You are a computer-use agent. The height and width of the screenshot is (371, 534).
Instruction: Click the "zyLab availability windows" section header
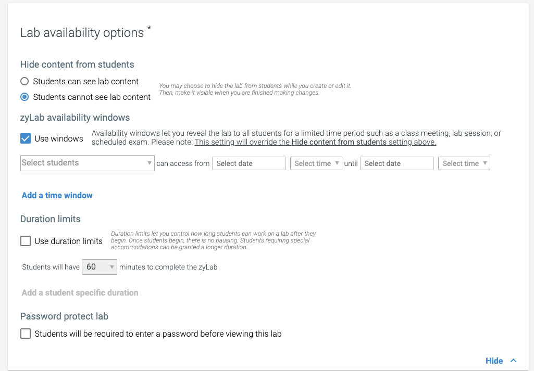[x=74, y=117]
